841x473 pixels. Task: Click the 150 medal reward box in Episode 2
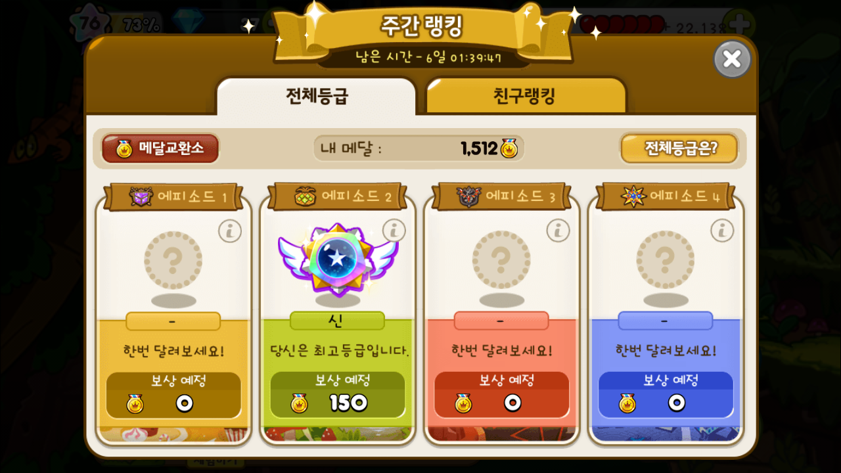tap(338, 395)
